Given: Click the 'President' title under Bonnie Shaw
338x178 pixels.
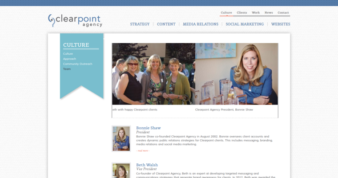Looking at the screenshot, I should point(143,132).
